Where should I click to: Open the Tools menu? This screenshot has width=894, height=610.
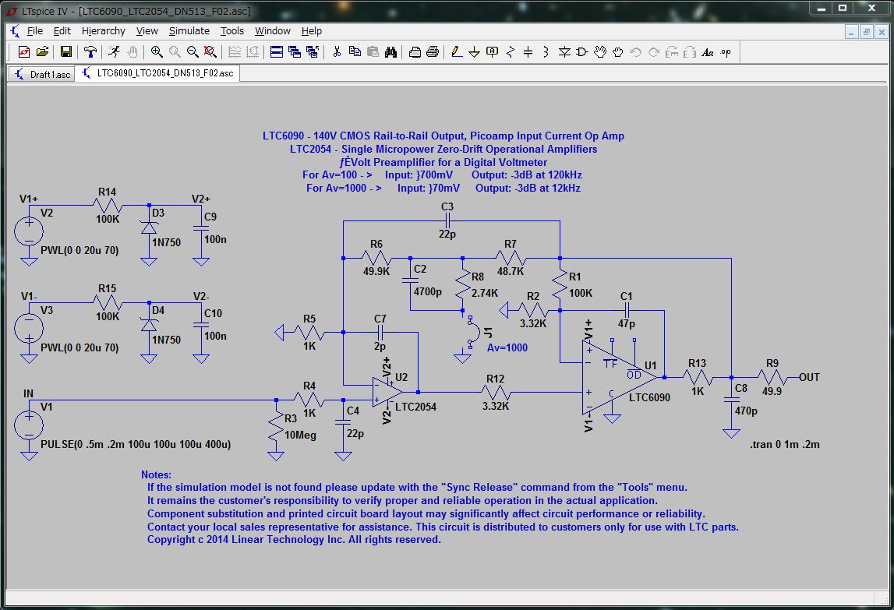[x=232, y=31]
